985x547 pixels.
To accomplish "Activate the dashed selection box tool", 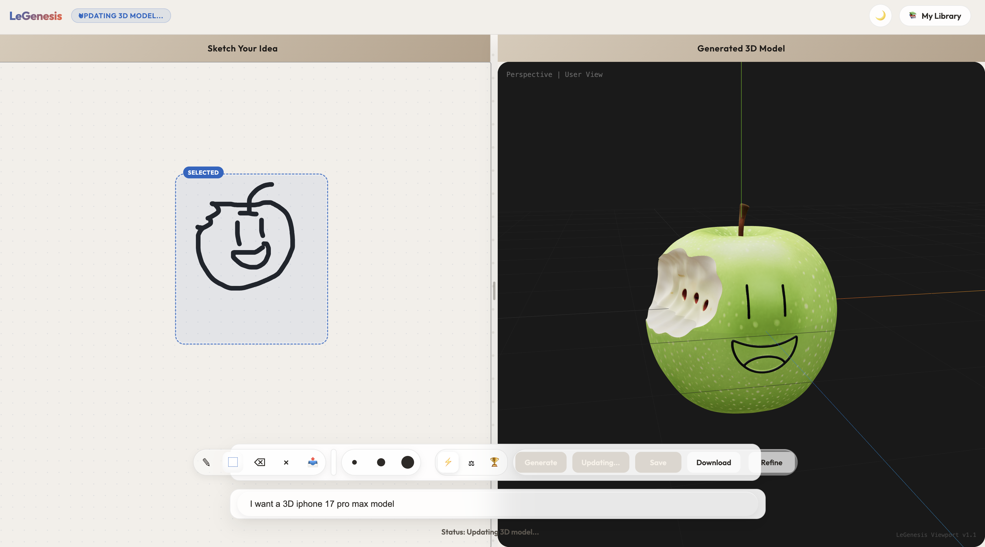I will pos(233,462).
